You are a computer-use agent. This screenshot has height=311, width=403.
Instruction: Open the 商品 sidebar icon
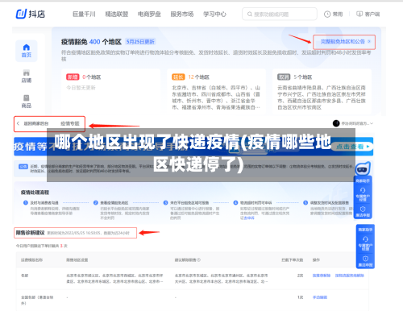pyautogui.click(x=27, y=97)
